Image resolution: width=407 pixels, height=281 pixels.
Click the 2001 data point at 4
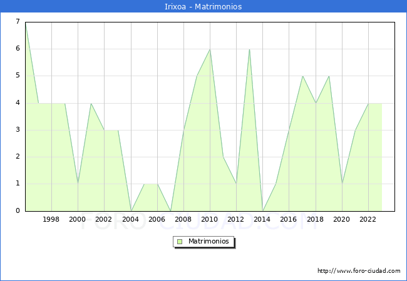point(91,103)
